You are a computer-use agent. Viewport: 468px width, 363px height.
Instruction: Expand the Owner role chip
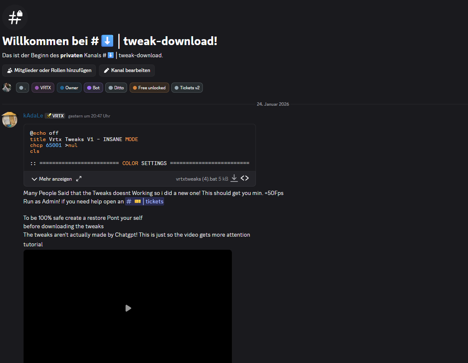[69, 88]
